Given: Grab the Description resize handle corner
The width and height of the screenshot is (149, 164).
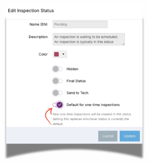Looking at the screenshot, I should 123,44.
